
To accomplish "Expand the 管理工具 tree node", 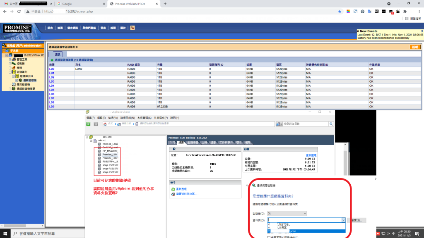I will (10, 59).
